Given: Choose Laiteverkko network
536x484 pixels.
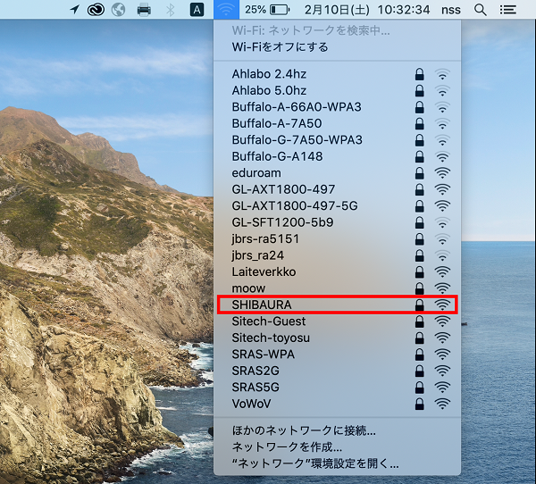Looking at the screenshot, I should click(x=338, y=271).
